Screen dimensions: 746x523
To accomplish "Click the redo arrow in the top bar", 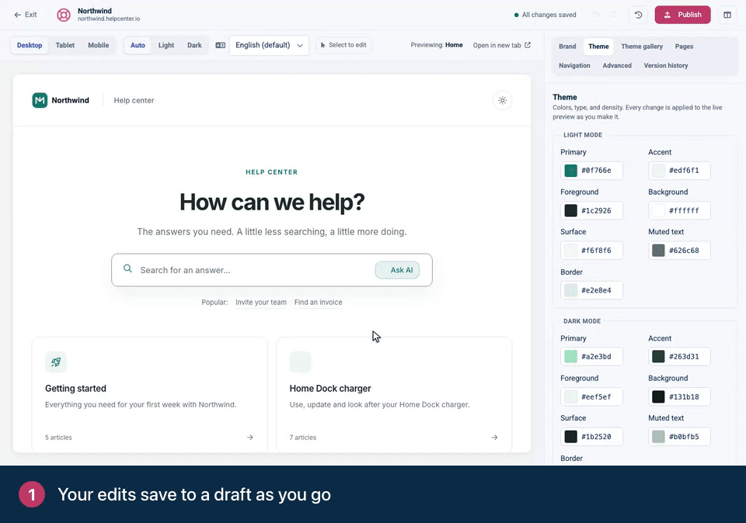I will click(x=614, y=15).
